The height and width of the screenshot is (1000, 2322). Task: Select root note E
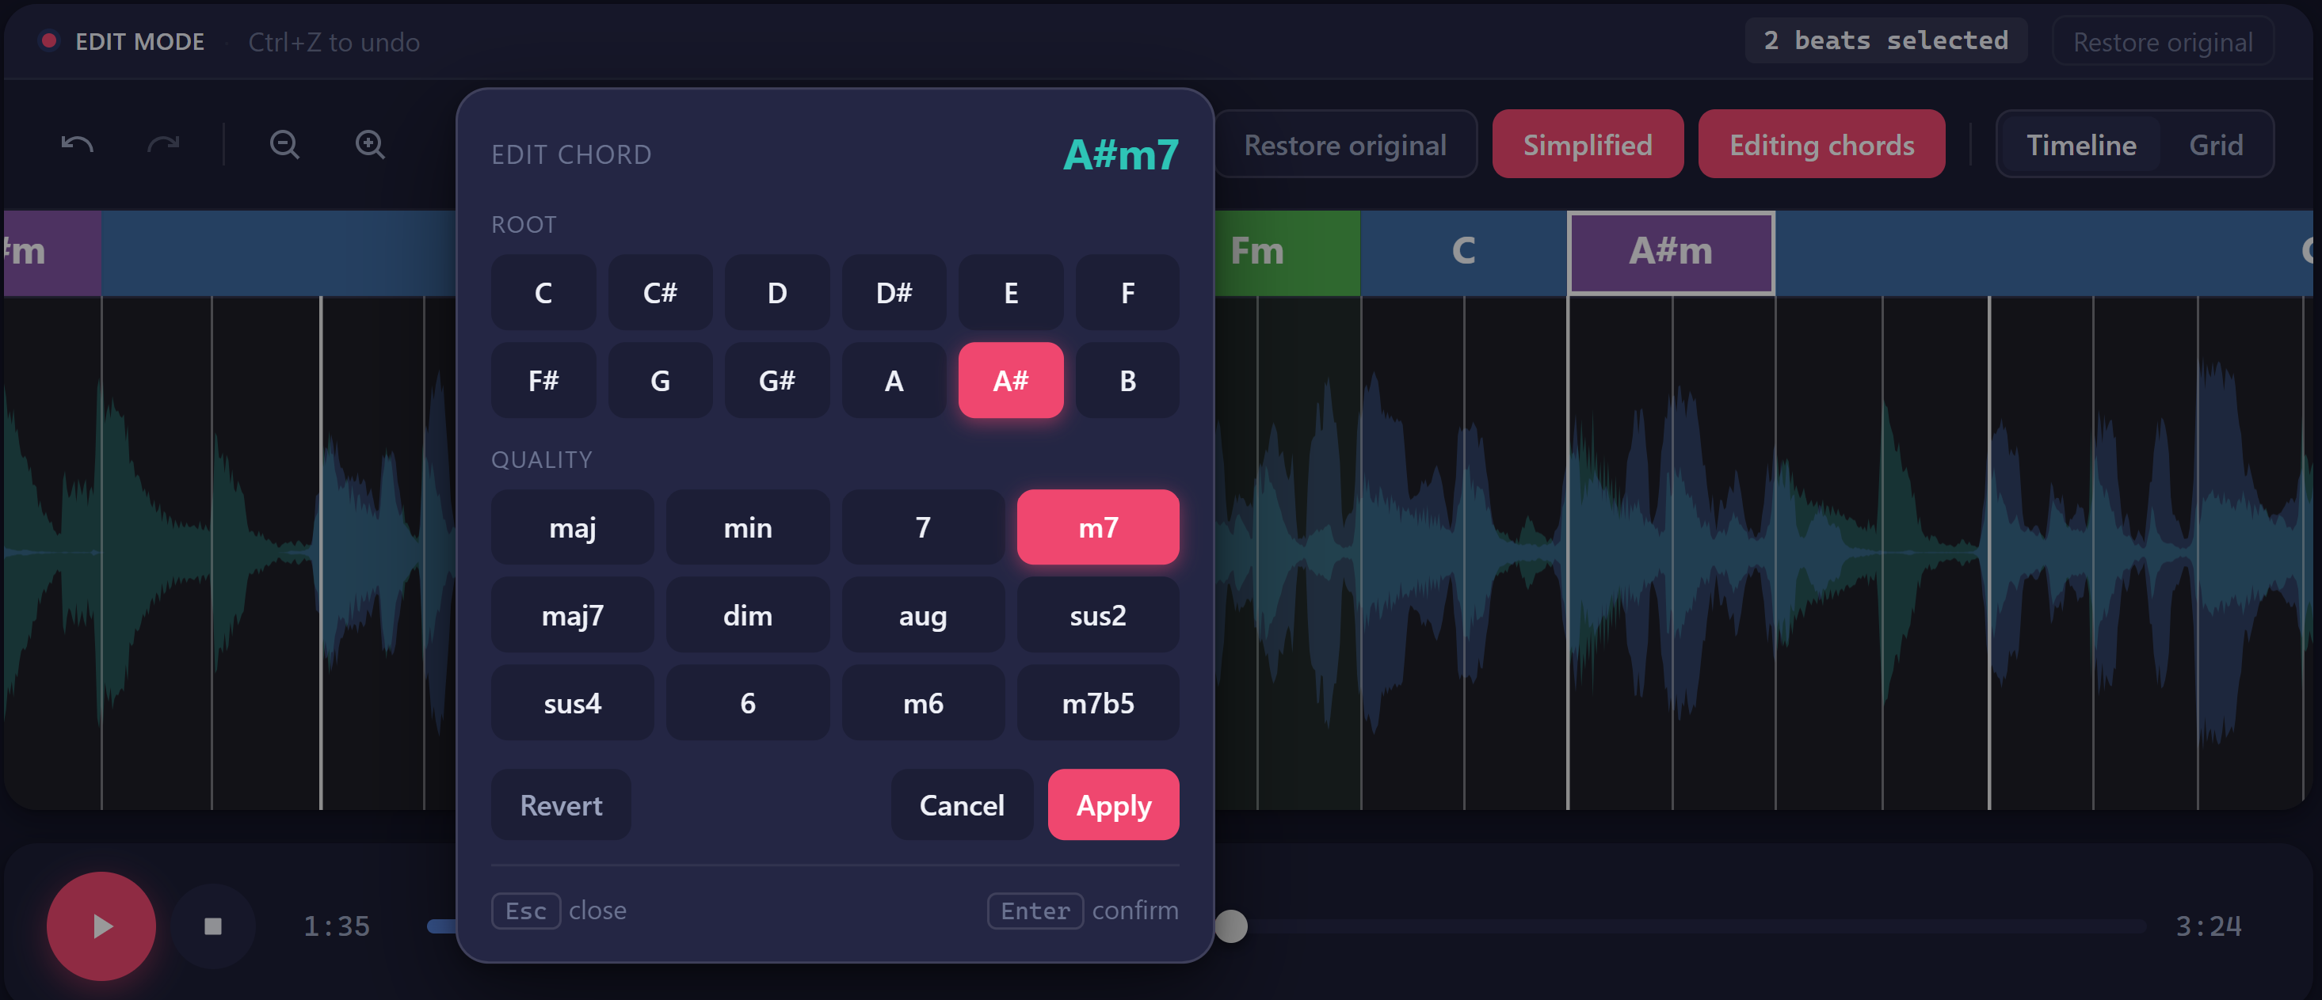1010,293
